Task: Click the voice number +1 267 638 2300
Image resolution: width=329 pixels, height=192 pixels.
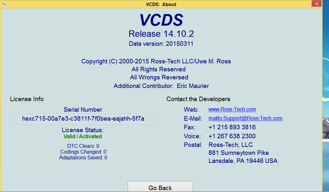Action: pyautogui.click(x=232, y=136)
